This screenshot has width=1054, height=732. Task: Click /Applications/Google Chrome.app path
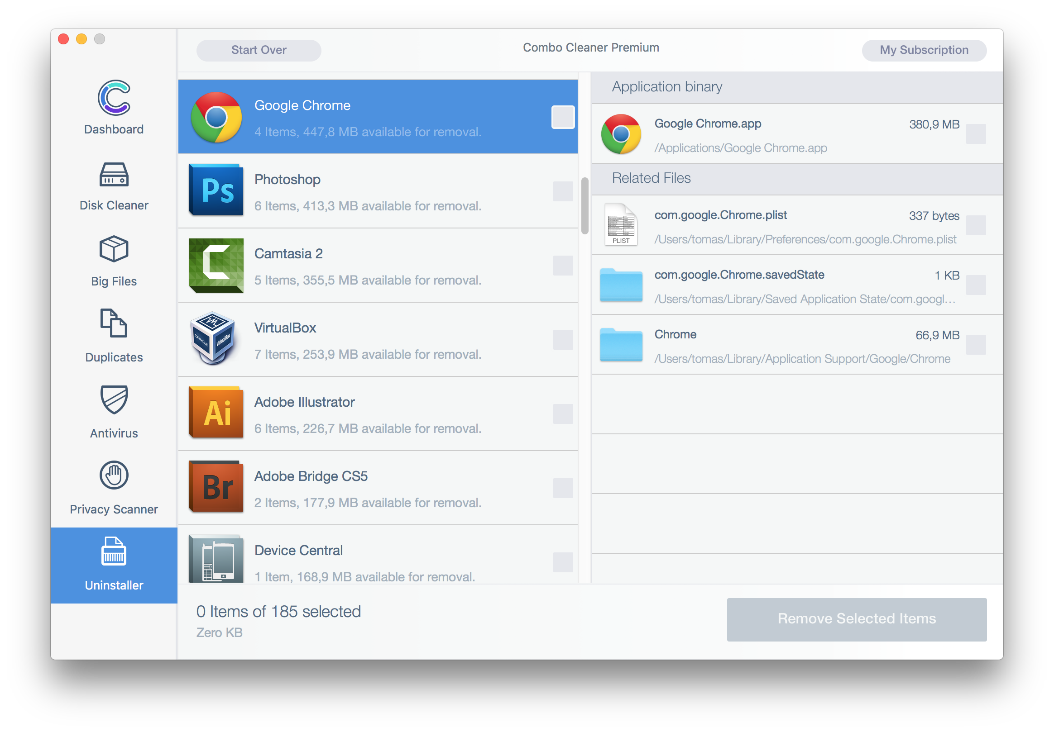(x=740, y=147)
